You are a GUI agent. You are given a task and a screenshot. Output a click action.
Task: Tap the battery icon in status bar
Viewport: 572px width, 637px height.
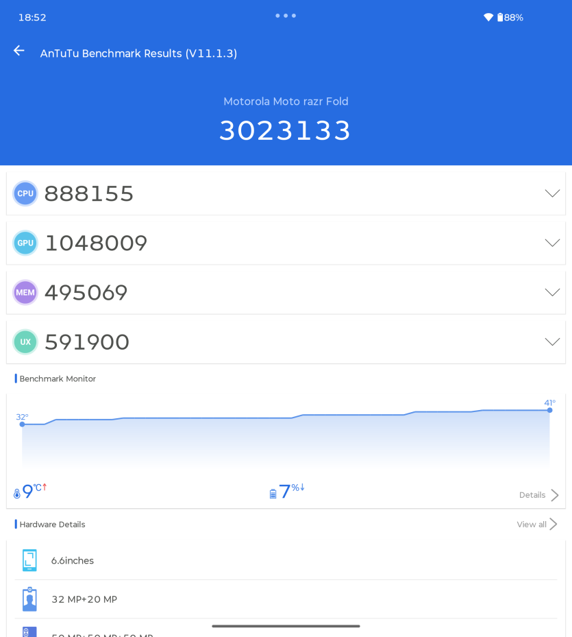click(x=500, y=17)
